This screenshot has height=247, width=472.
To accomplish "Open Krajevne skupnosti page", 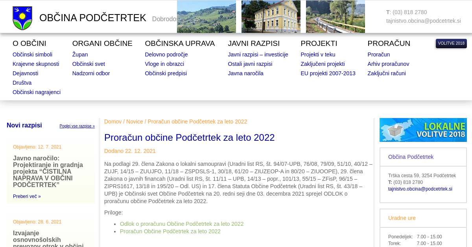I will (36, 64).
